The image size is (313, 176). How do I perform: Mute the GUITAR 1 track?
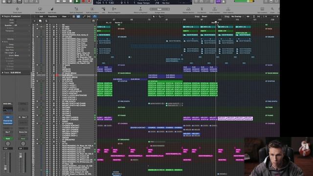pyautogui.click(x=47, y=110)
